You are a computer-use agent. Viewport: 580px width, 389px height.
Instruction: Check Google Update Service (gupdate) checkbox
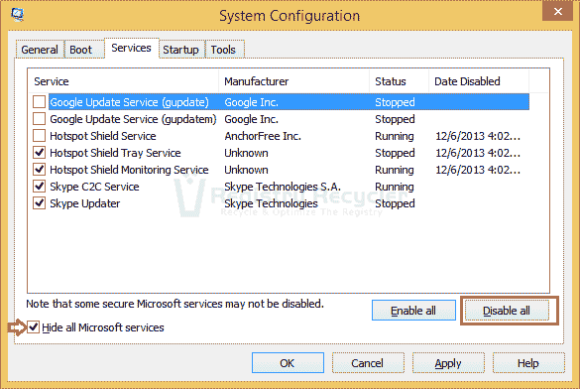coord(40,102)
